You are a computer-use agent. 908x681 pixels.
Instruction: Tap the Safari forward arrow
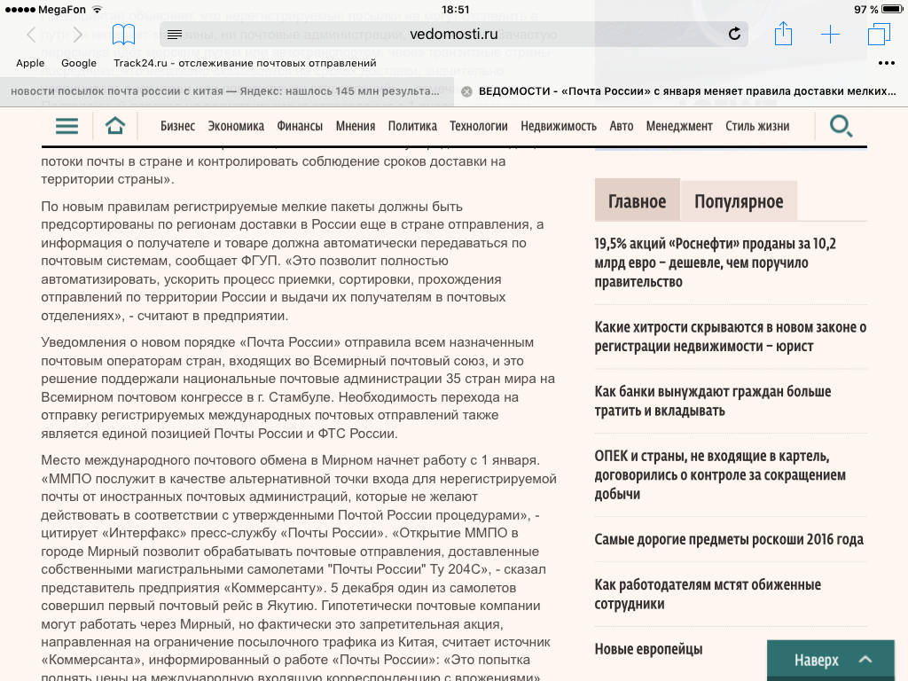point(78,35)
